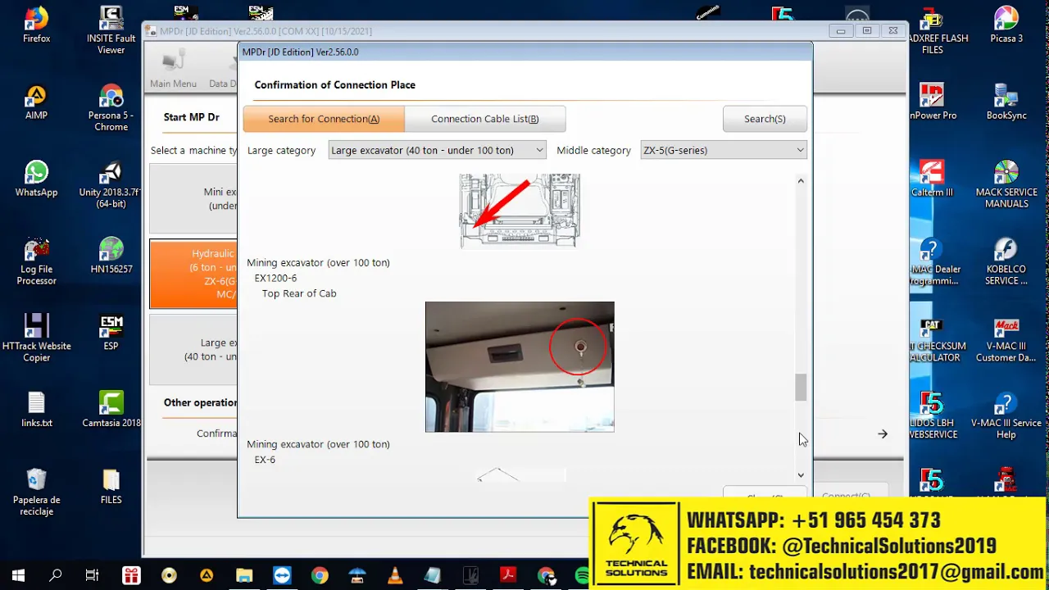
Task: Click the EX-6 model text
Action: tap(265, 460)
